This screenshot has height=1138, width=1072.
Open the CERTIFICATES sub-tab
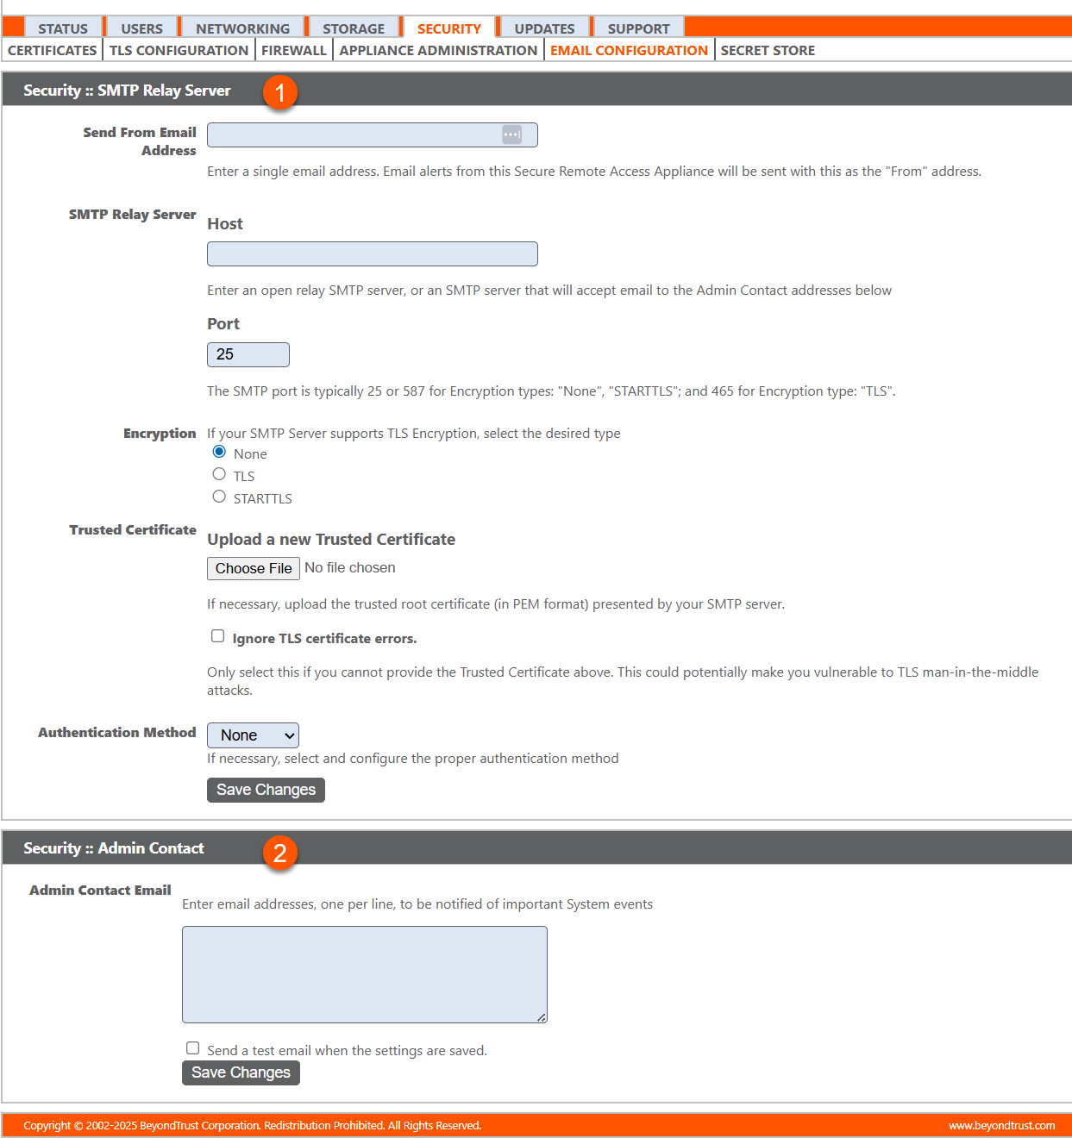[53, 50]
